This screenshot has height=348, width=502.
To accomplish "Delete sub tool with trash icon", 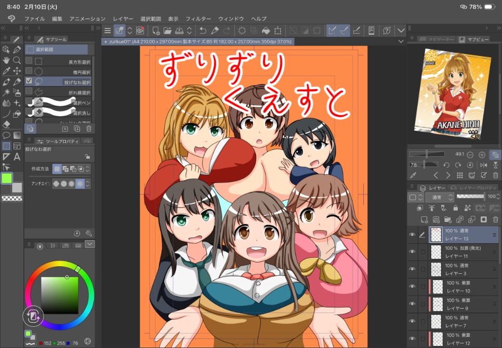I will [x=89, y=129].
